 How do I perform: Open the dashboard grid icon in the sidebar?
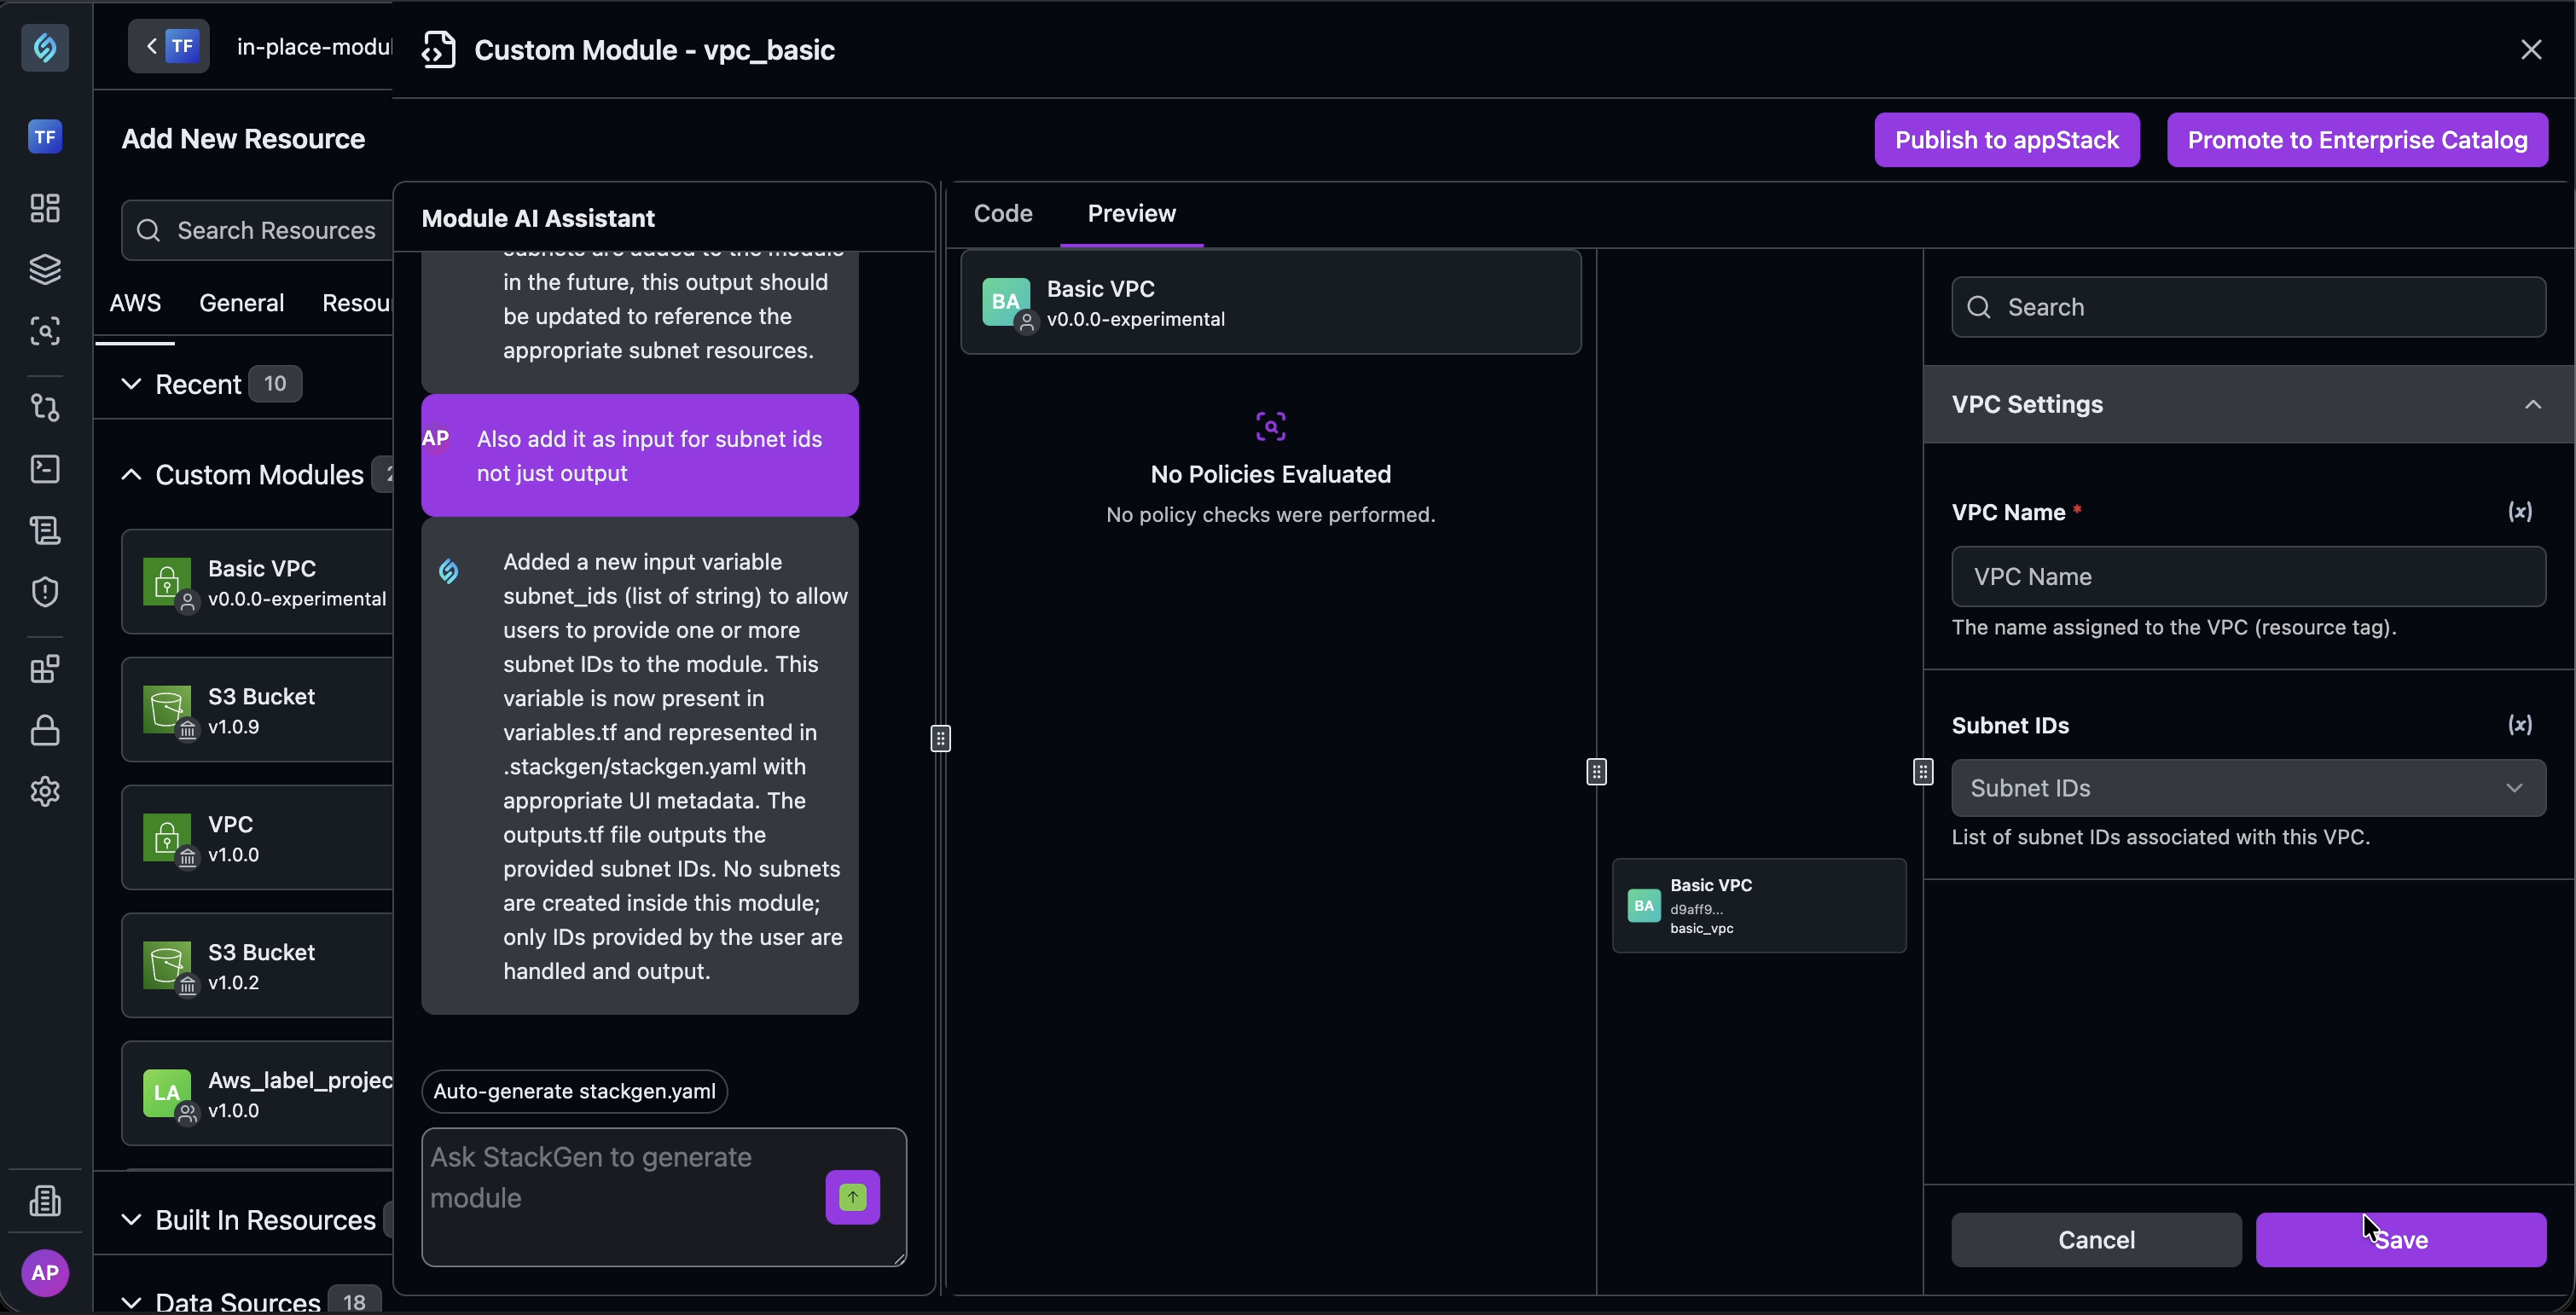pos(45,208)
